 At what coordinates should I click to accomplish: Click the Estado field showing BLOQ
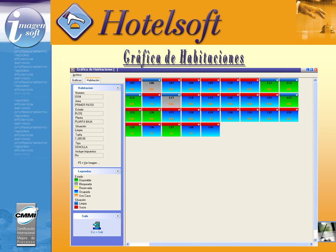click(x=89, y=113)
